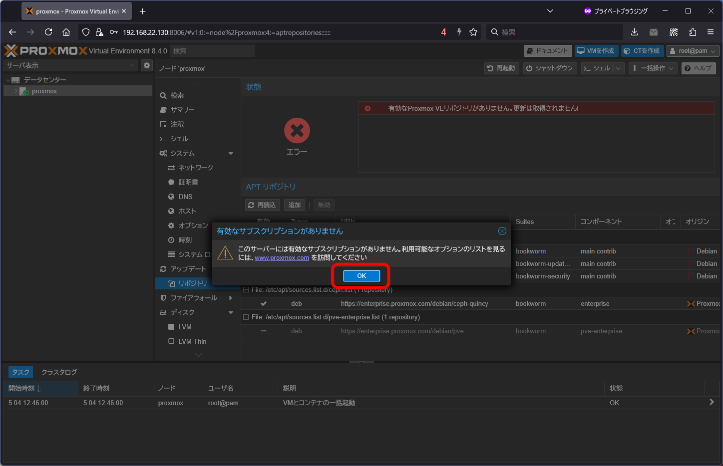Click CTを作成 button

[x=642, y=51]
